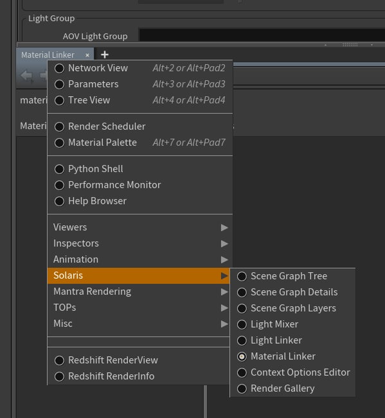385x418 pixels.
Task: Expand the TOPs submenu
Action: tap(138, 308)
